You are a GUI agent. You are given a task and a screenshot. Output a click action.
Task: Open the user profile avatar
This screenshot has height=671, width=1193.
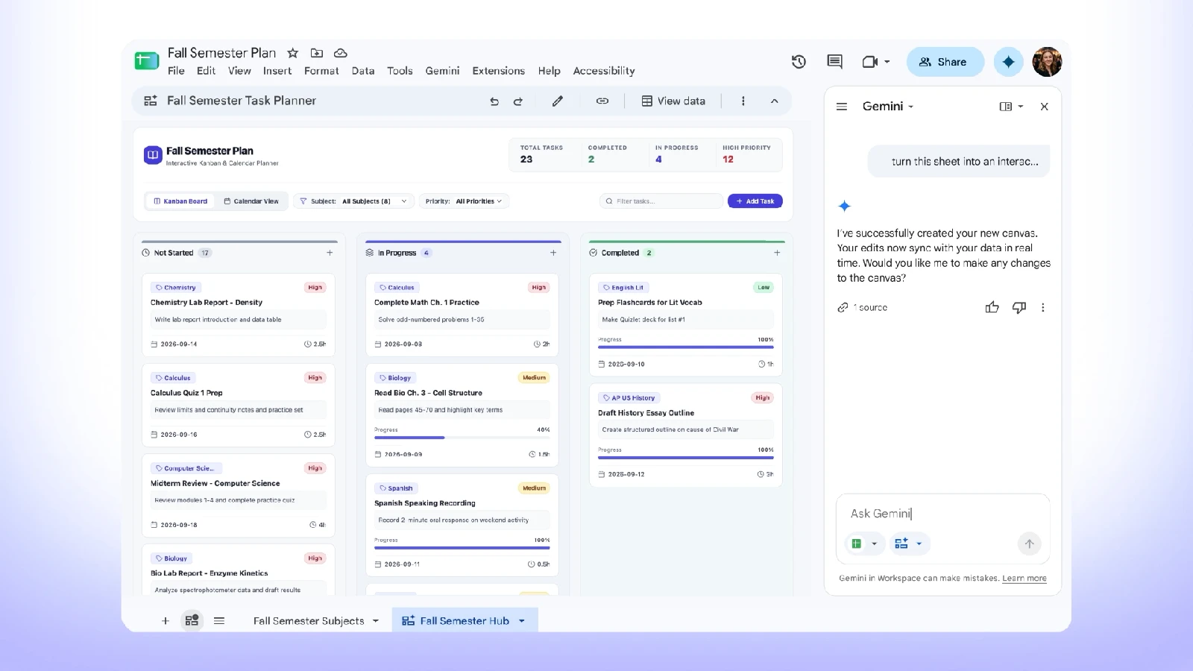(1047, 62)
